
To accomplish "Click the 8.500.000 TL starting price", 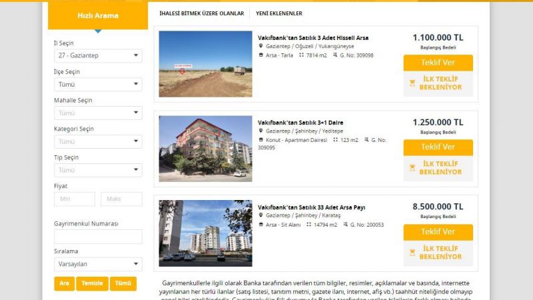I will pos(438,207).
